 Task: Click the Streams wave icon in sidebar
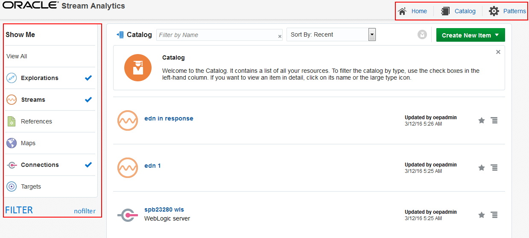[12, 100]
